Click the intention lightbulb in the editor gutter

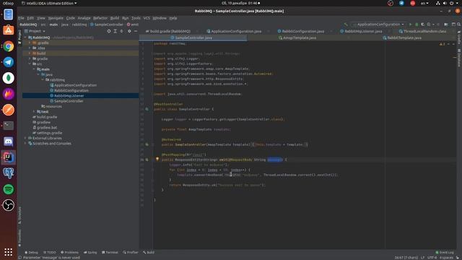(x=157, y=159)
